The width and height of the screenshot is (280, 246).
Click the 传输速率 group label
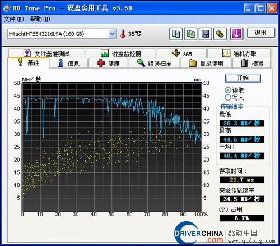coord(232,107)
